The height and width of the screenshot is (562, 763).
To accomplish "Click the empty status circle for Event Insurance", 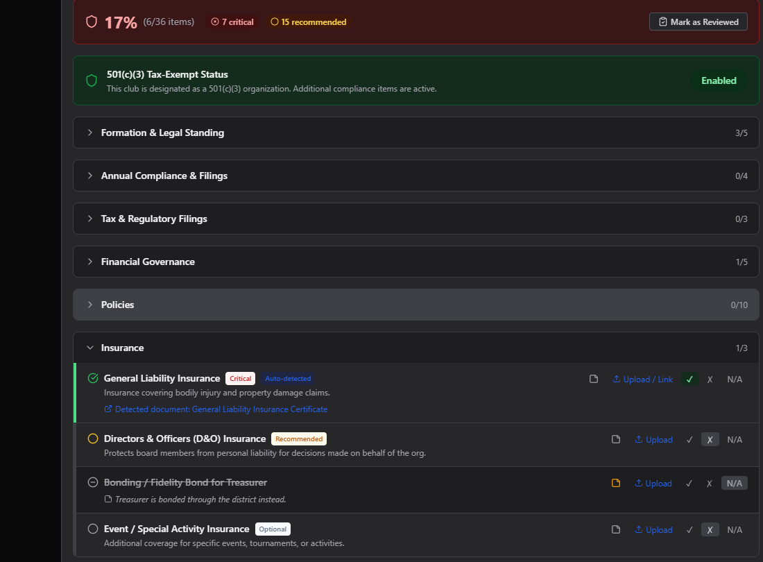I will click(93, 529).
